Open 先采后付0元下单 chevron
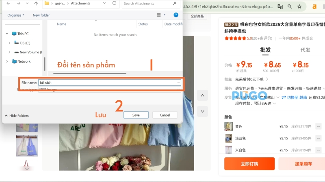 click(267, 79)
